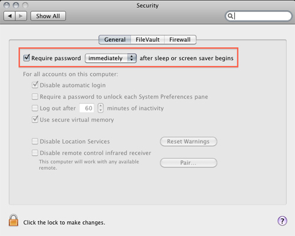Go back with the left arrow button

coord(9,16)
